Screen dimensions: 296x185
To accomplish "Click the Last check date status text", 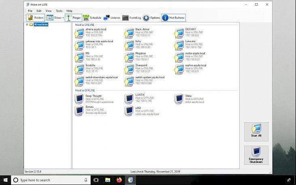I will 155,172.
